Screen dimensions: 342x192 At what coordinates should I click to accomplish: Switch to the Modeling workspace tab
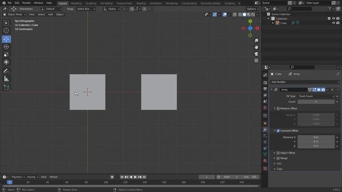[x=76, y=3]
